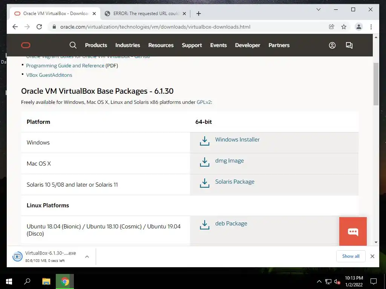Close the Oracle VM VirtualBox tab
The height and width of the screenshot is (289, 386).
click(94, 14)
